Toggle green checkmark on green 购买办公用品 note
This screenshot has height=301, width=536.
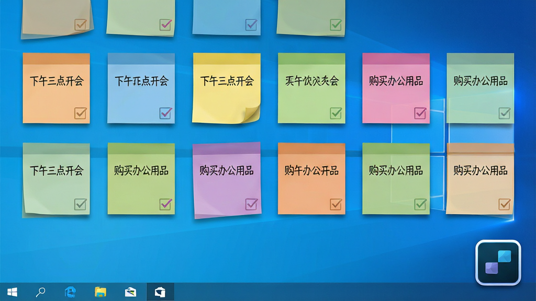420,204
